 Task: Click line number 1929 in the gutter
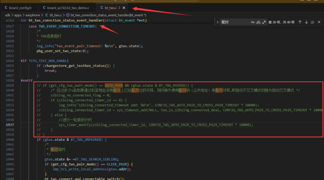[10, 85]
